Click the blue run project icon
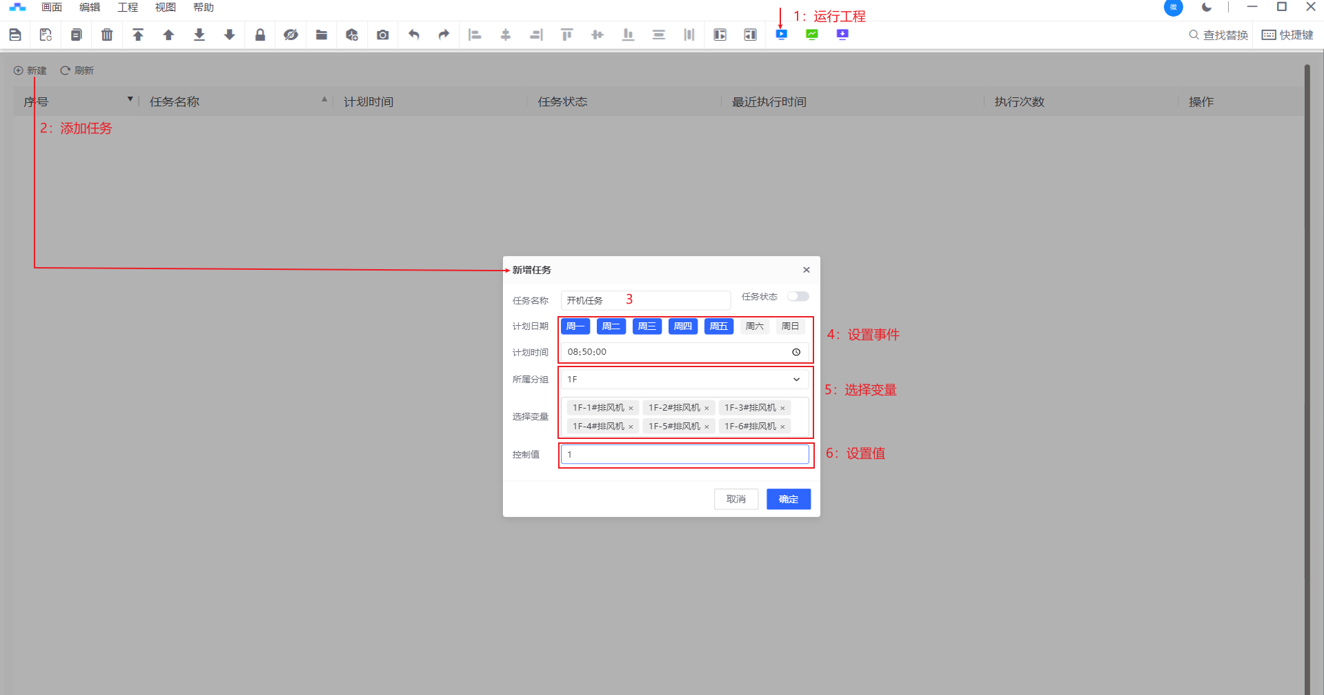 click(x=781, y=35)
